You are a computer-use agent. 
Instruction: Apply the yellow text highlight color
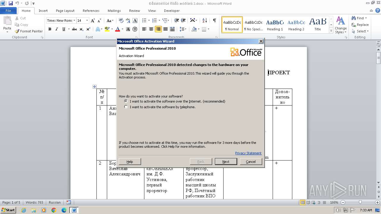click(107, 29)
